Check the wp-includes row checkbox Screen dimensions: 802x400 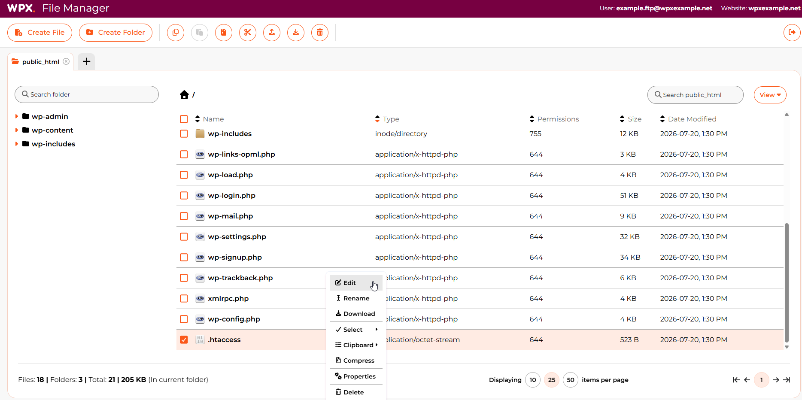coord(184,134)
